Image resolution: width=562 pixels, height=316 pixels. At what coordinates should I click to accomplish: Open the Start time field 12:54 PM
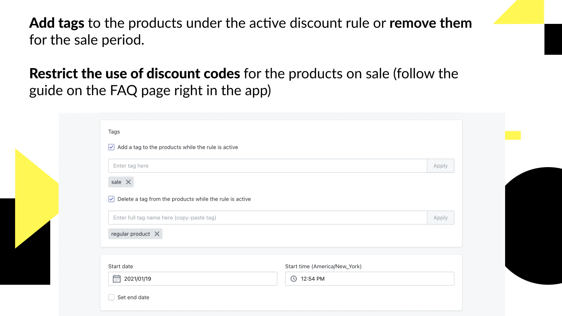pyautogui.click(x=370, y=279)
